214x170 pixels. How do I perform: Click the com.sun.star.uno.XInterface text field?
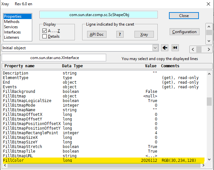click(54, 58)
